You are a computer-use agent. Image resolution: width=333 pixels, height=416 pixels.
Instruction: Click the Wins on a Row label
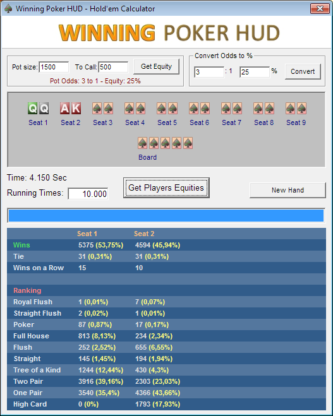click(x=39, y=268)
